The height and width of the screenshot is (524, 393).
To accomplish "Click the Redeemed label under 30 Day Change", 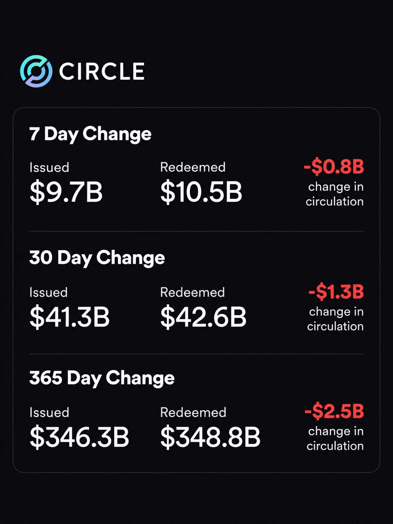I will 193,292.
